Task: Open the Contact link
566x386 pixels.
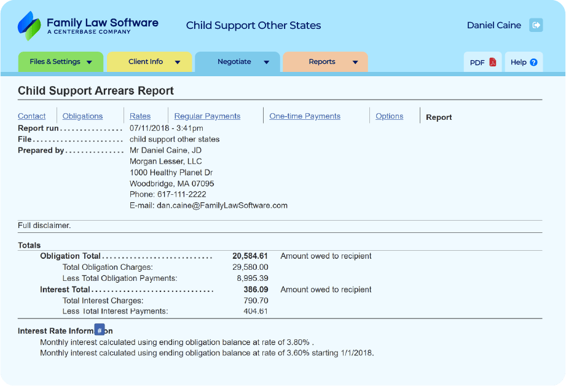Action: (32, 116)
